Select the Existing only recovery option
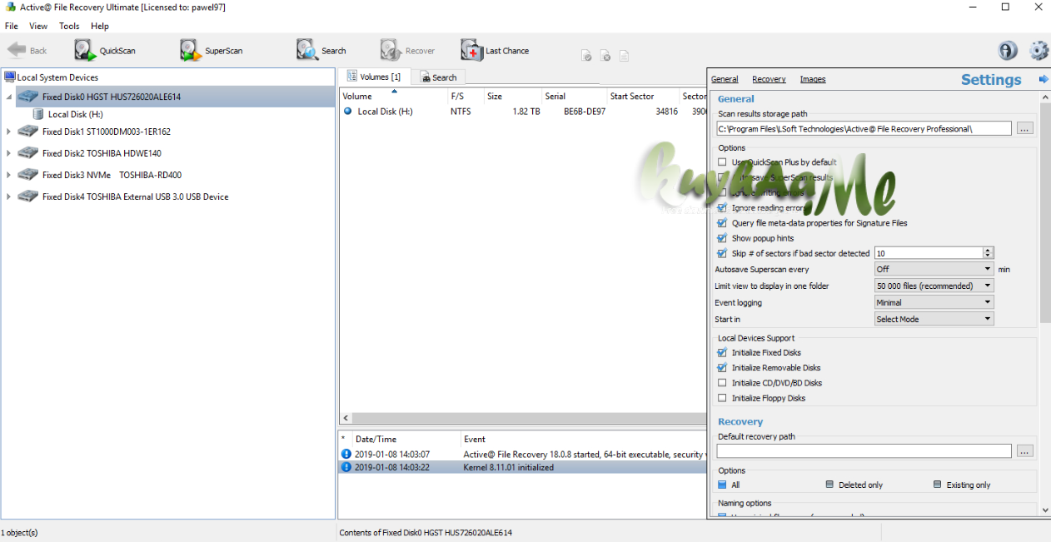1051x542 pixels. coord(938,485)
